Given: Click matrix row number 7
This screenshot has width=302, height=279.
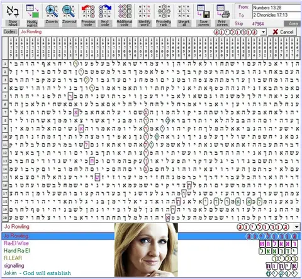Looking at the screenshot, I should pos(5,112).
